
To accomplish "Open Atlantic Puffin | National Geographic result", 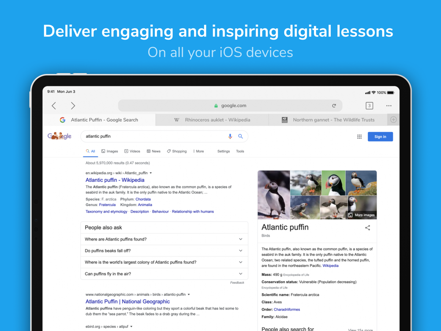I will coord(127,302).
